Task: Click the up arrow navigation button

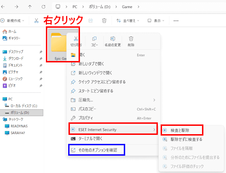Action: [x=30, y=7]
